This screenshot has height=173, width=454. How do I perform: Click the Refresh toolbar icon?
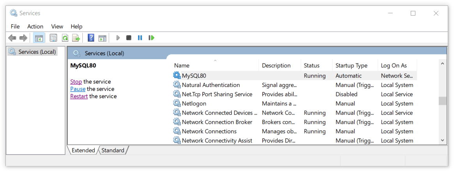(65, 38)
